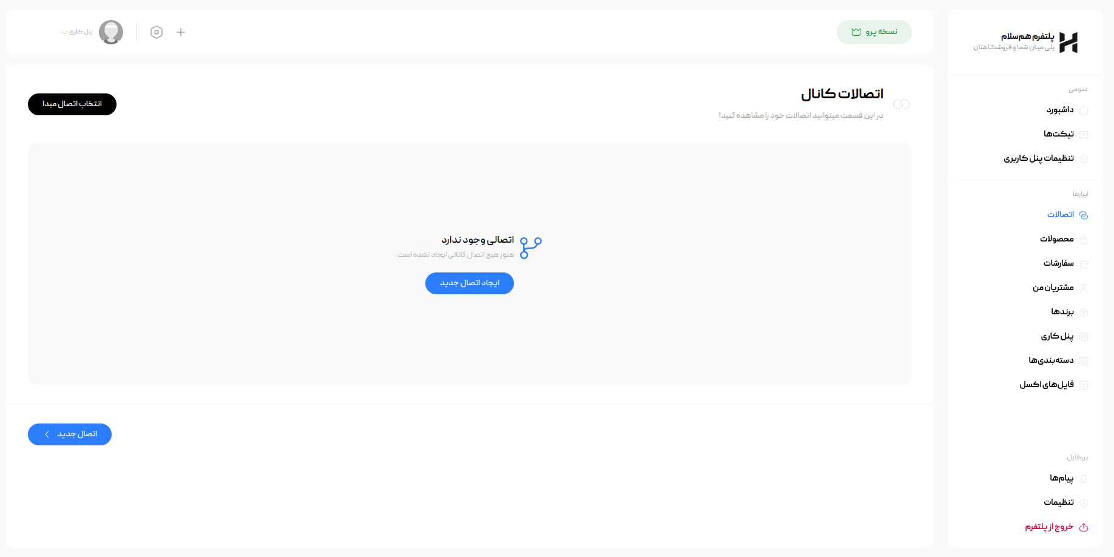
Task: Click the black انتخاب اتصال مبدا button
Action: coord(72,104)
